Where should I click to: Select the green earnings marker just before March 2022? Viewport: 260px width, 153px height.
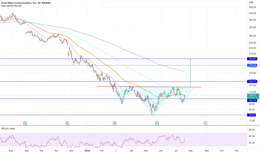tap(115, 123)
